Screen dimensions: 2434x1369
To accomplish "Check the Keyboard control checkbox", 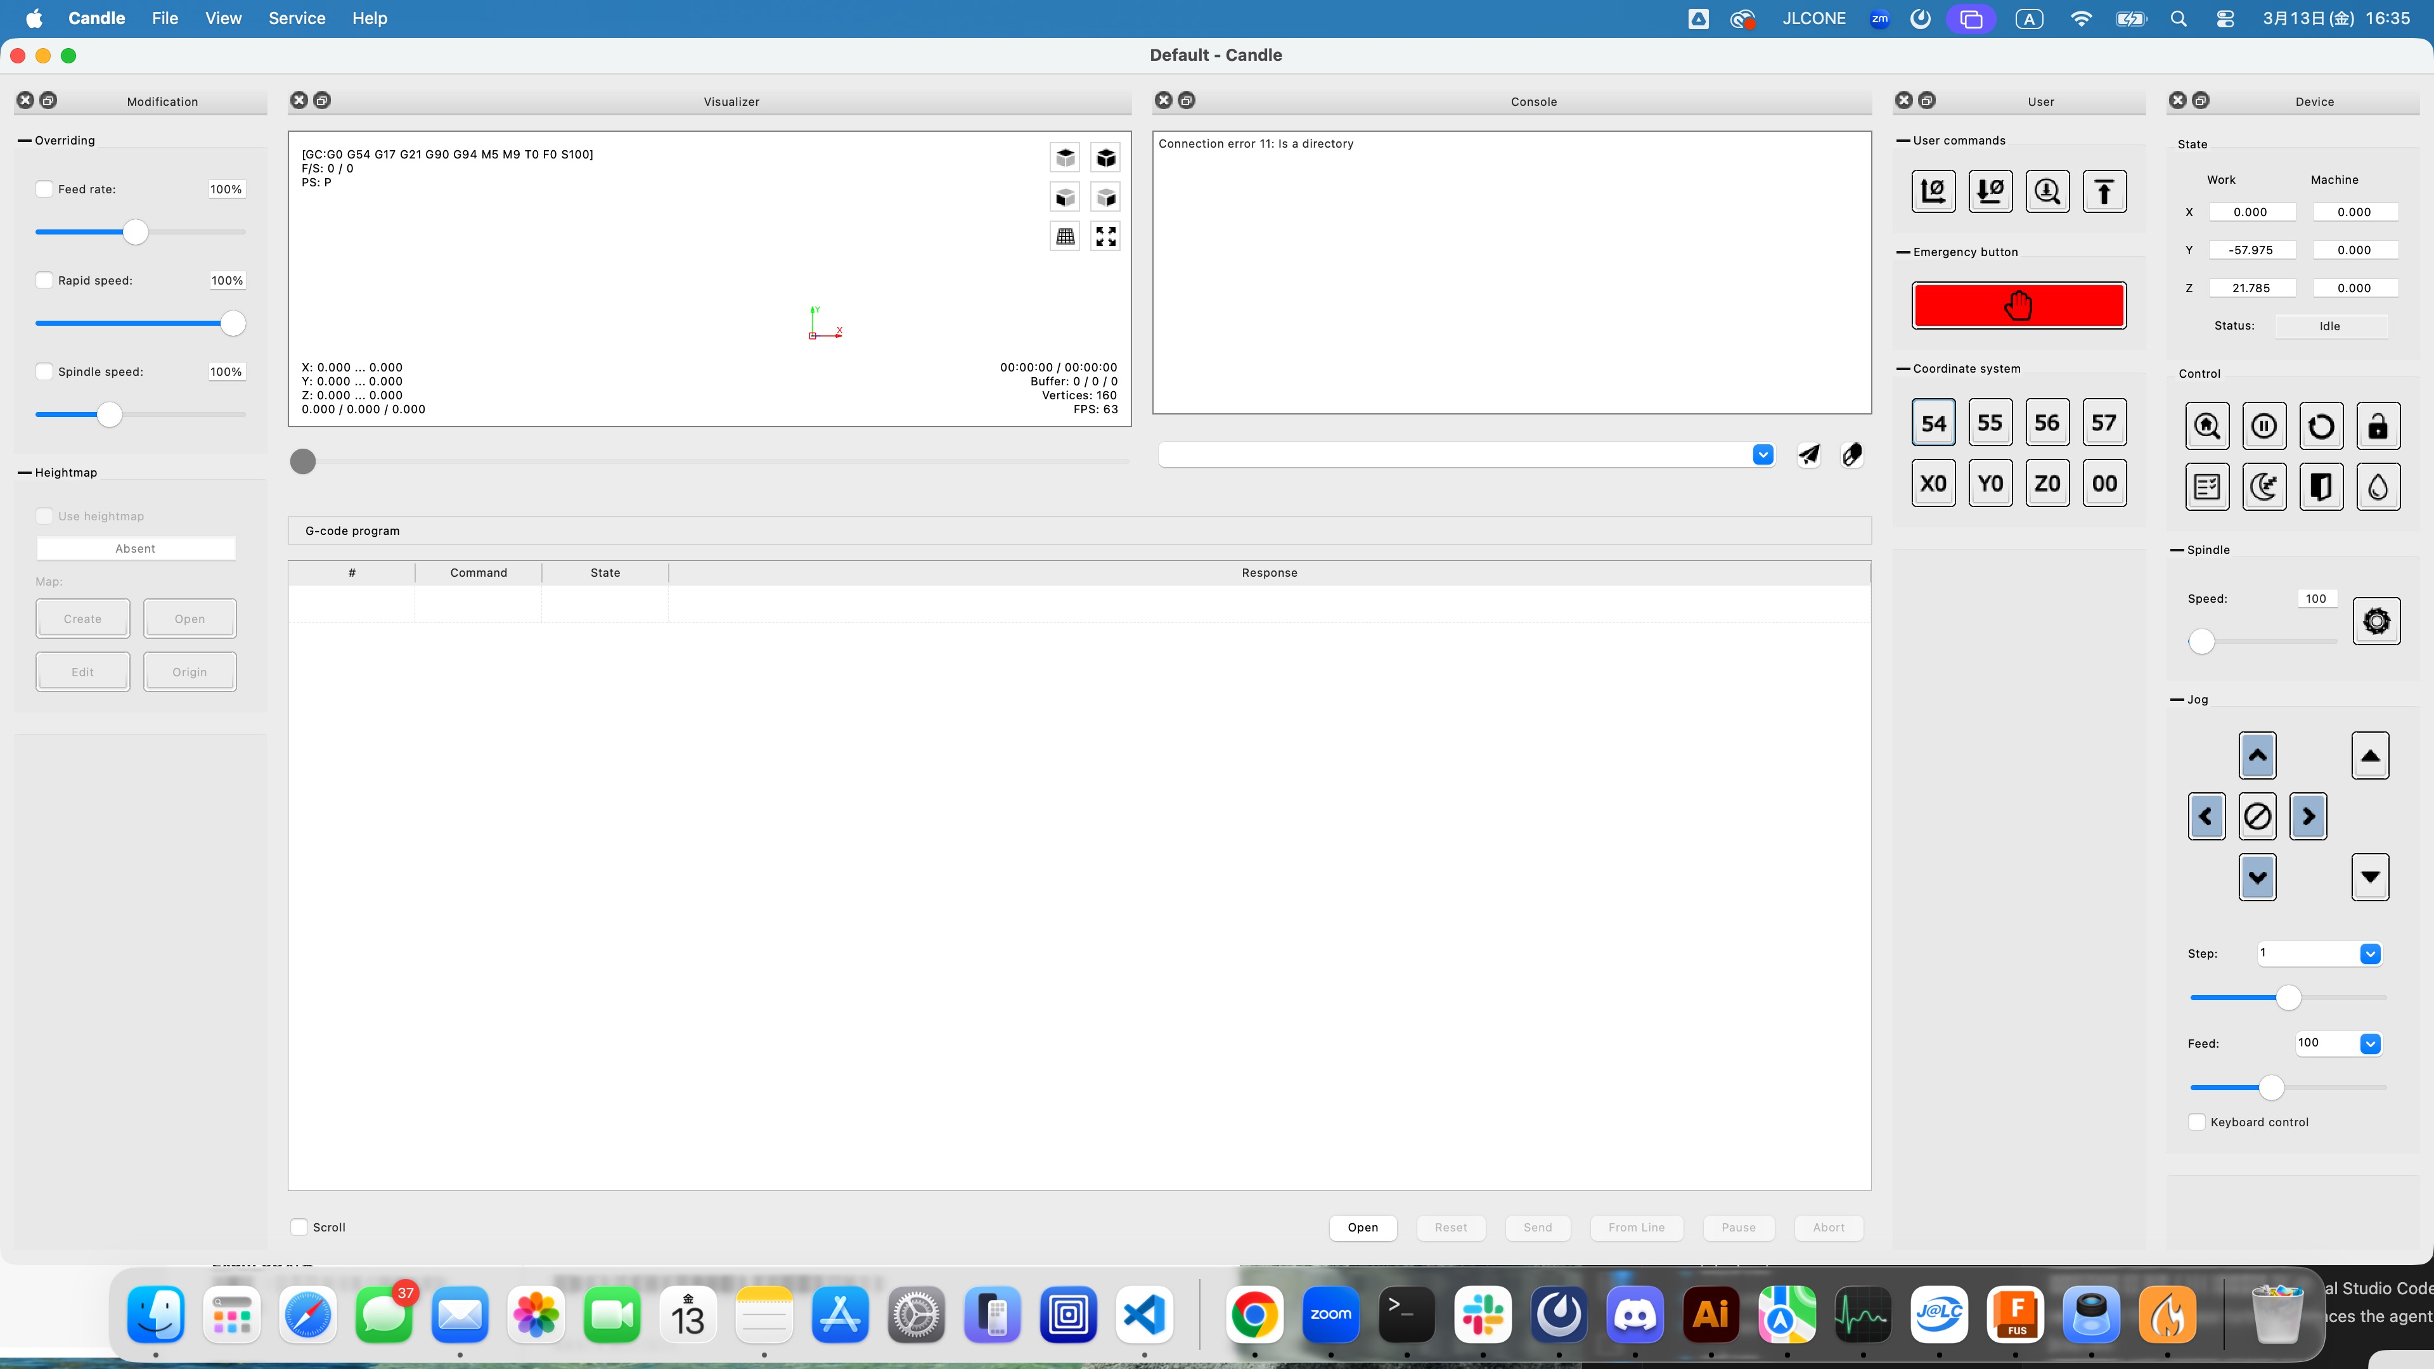I will (x=2197, y=1121).
